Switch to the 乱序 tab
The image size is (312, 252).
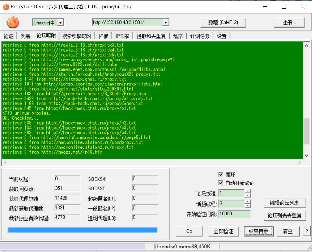178,36
